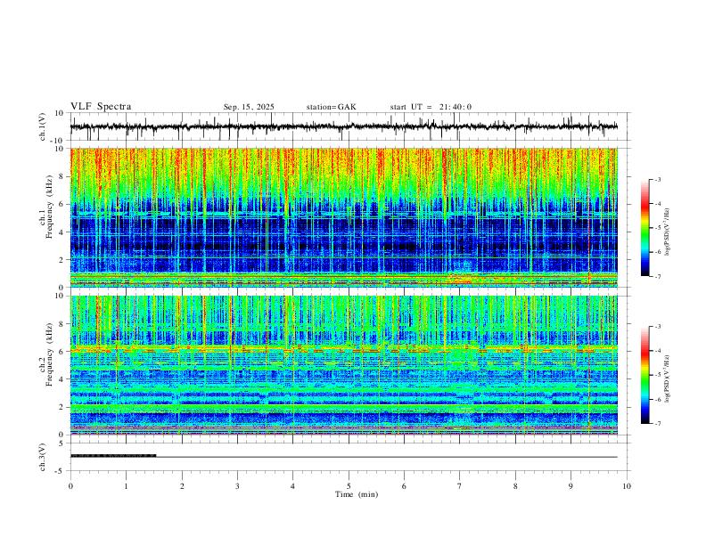Click the "8" kHz tick on ch.2 spectrogram

(x=62, y=324)
